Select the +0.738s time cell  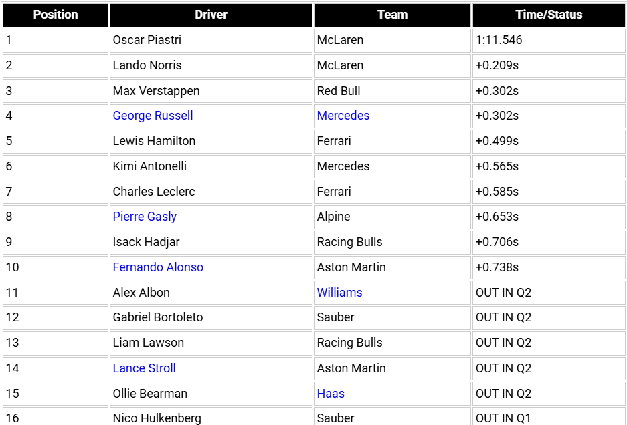(x=549, y=267)
